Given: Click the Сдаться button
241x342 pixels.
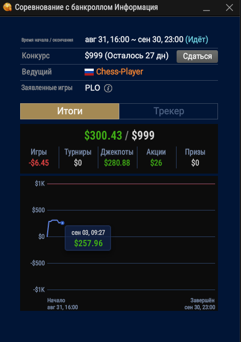Looking at the screenshot, I should click(197, 57).
